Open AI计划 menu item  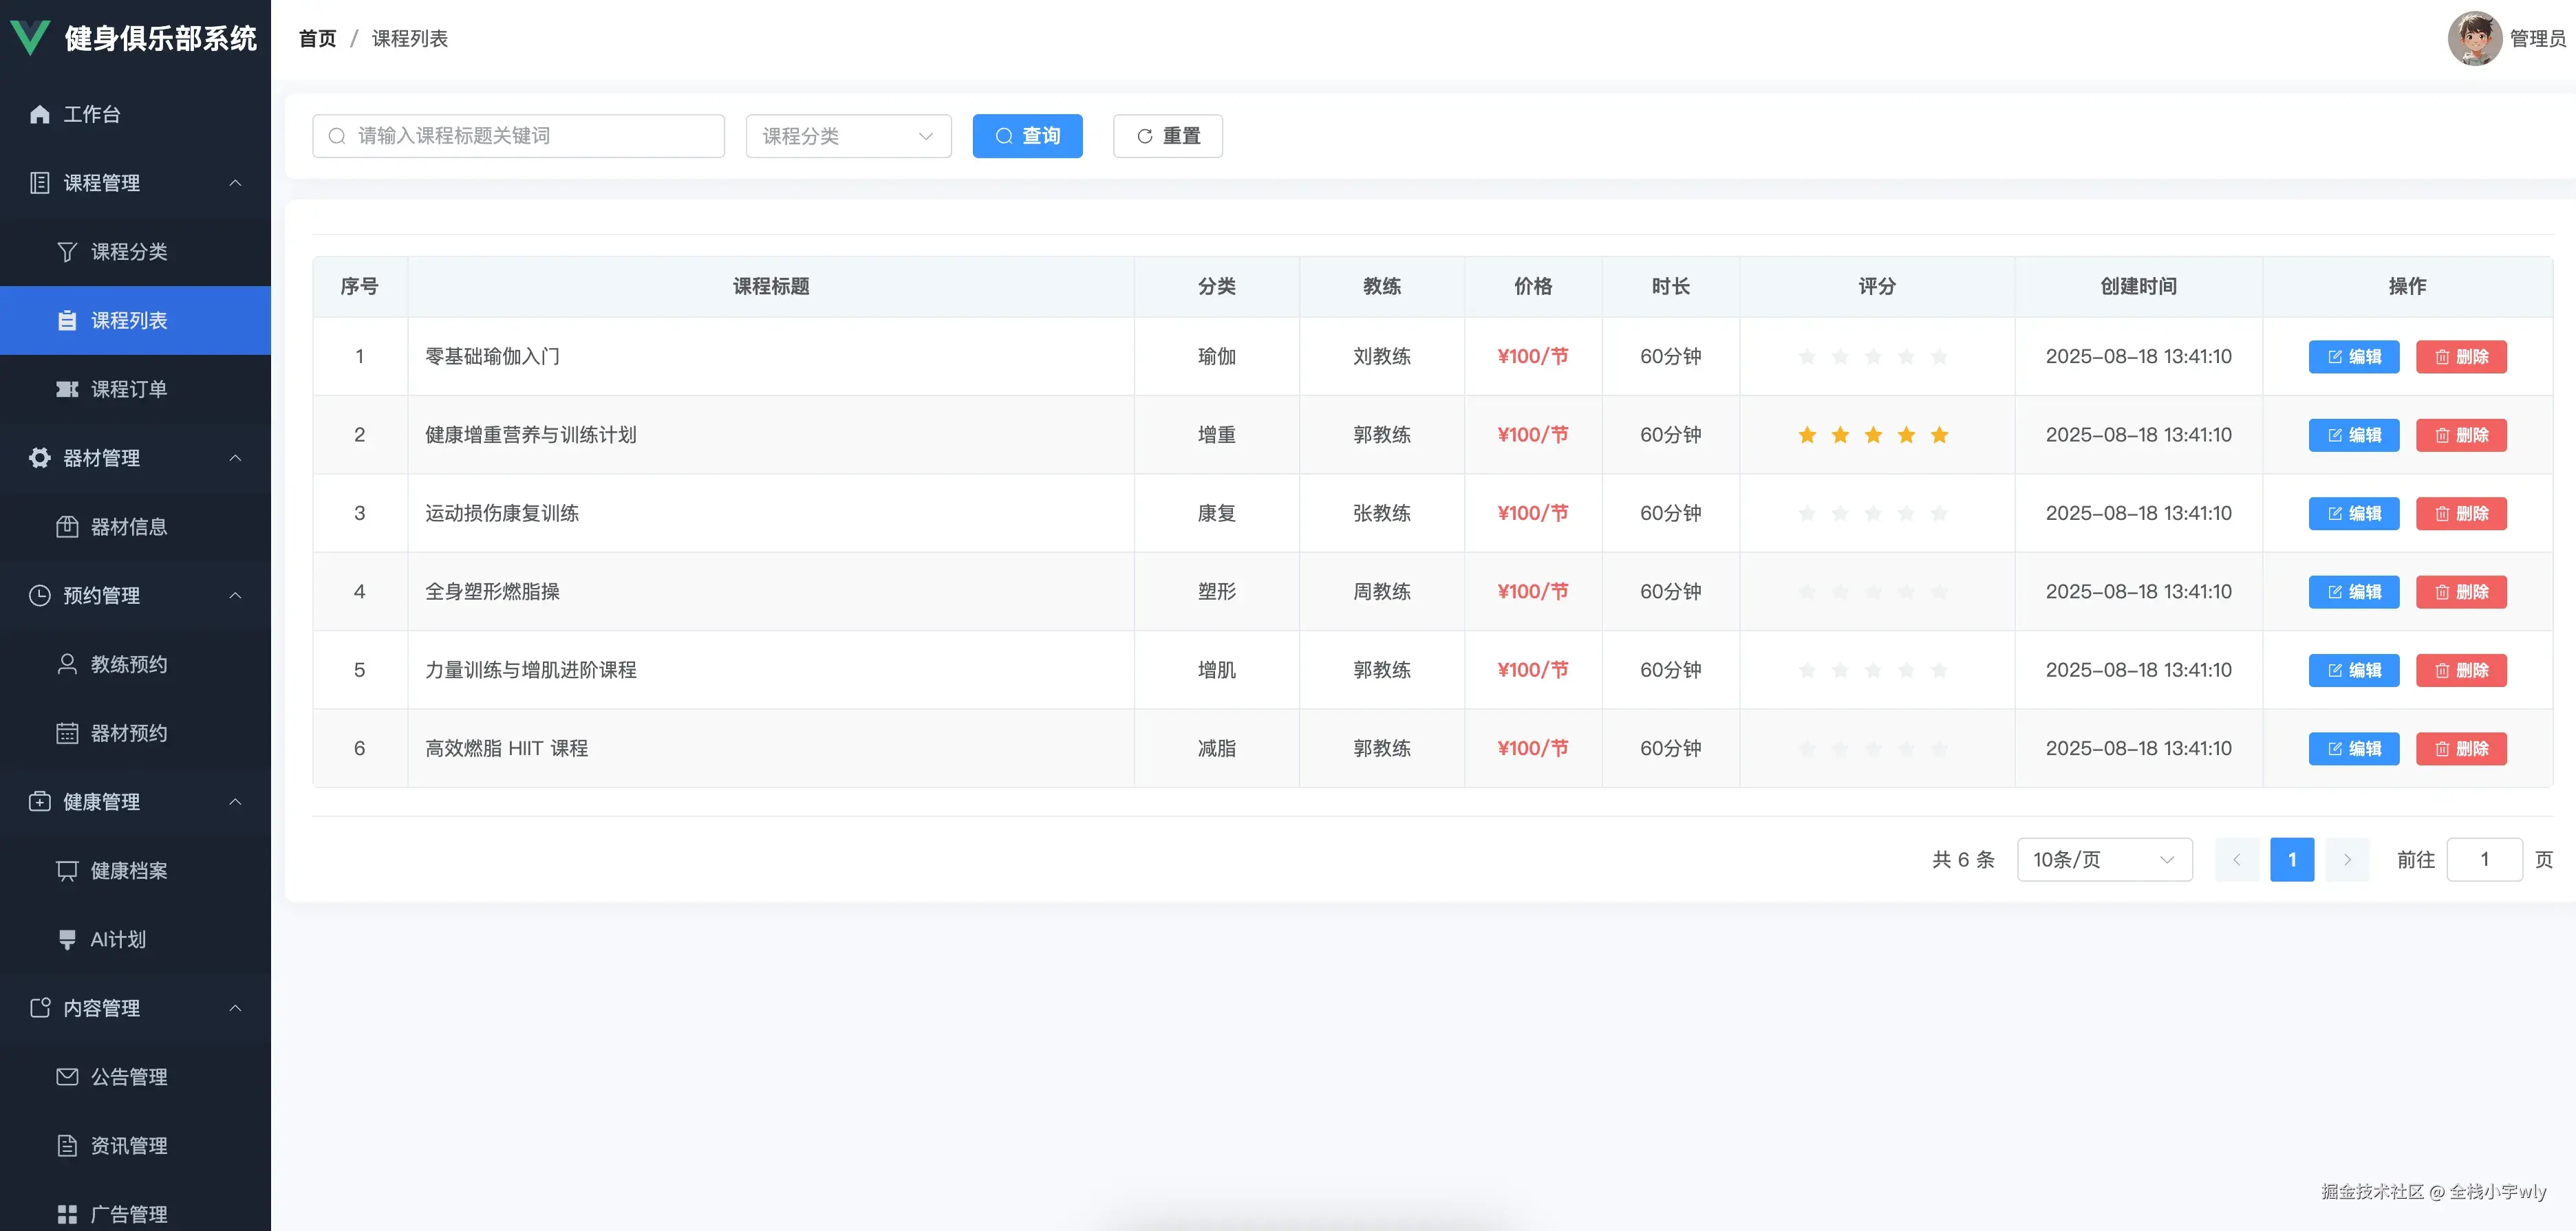(x=118, y=939)
